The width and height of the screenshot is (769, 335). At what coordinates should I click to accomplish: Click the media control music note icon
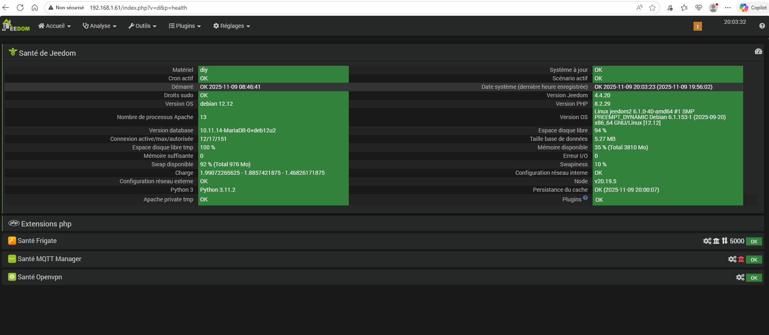tap(670, 8)
